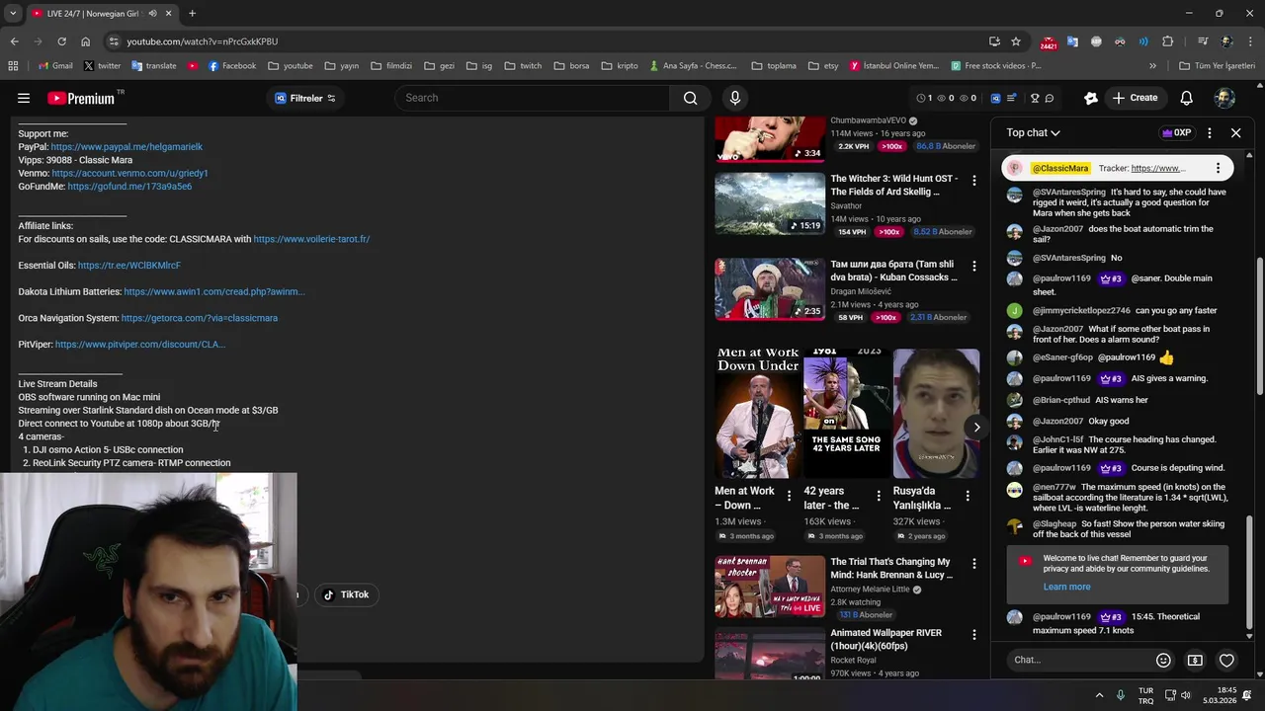
Task: Open the GoFundMe link
Action: [129, 186]
